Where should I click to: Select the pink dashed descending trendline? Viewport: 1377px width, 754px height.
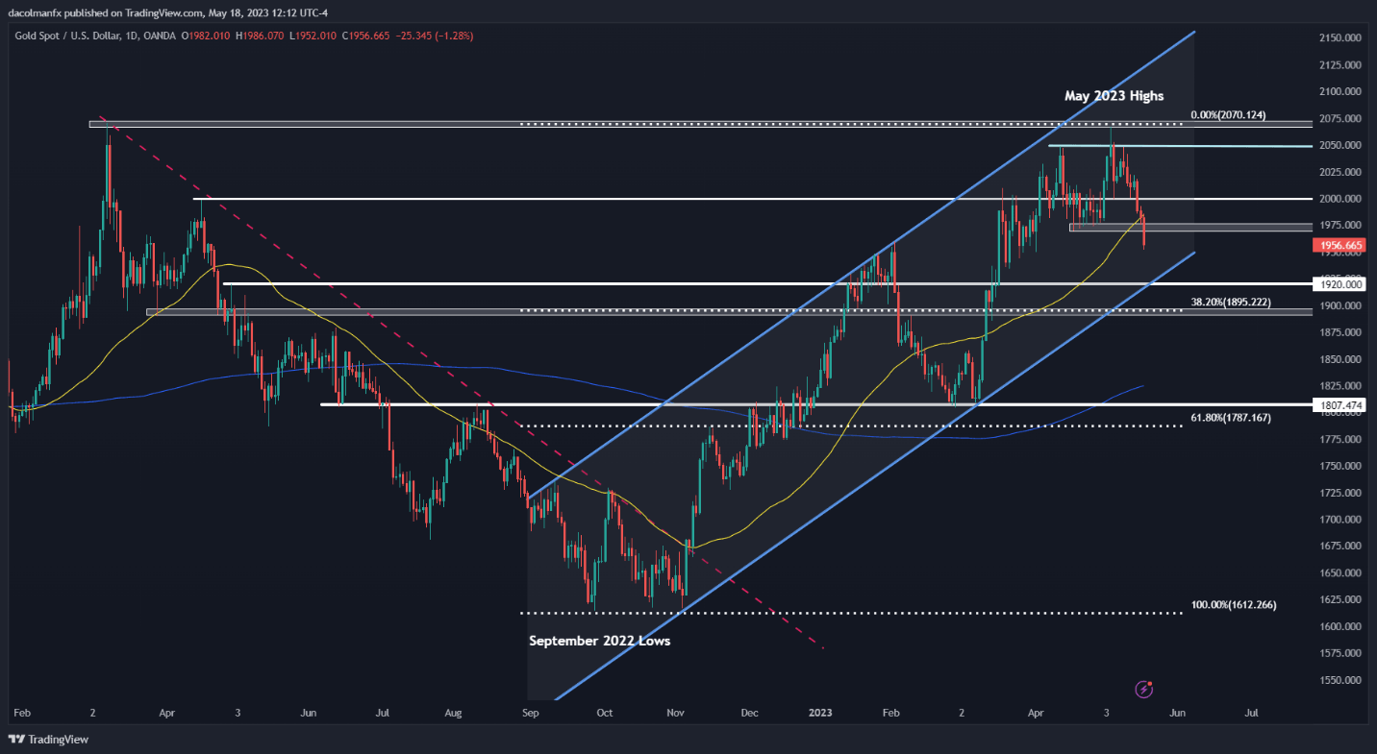[x=462, y=384]
